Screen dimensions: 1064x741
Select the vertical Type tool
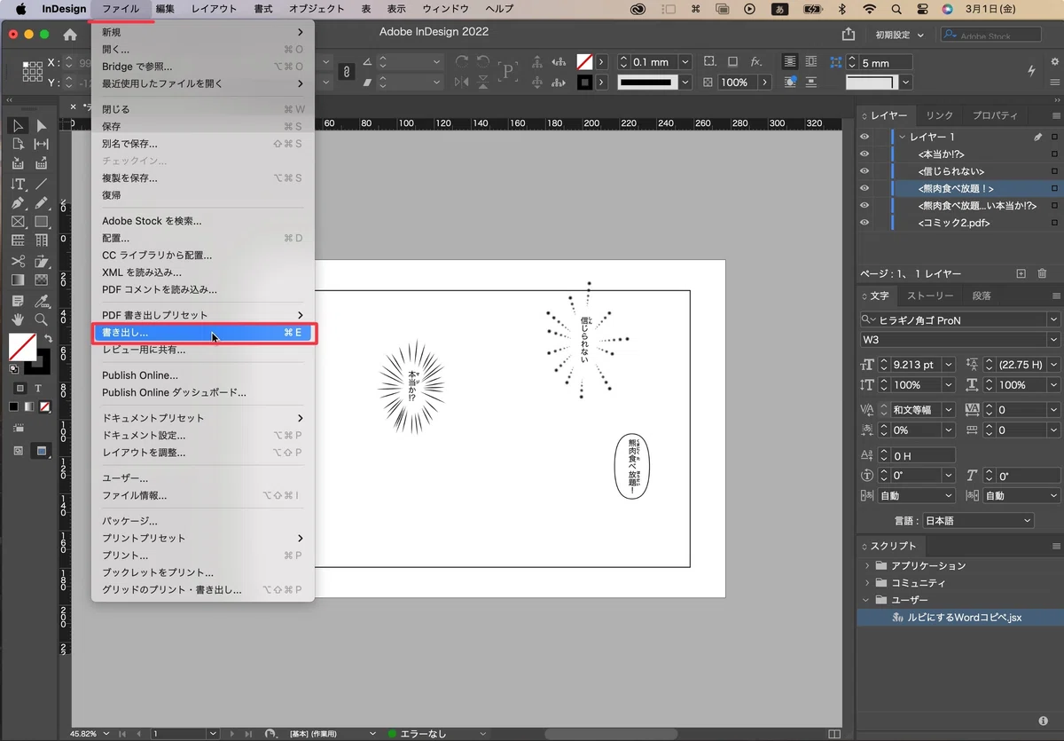pyautogui.click(x=18, y=184)
